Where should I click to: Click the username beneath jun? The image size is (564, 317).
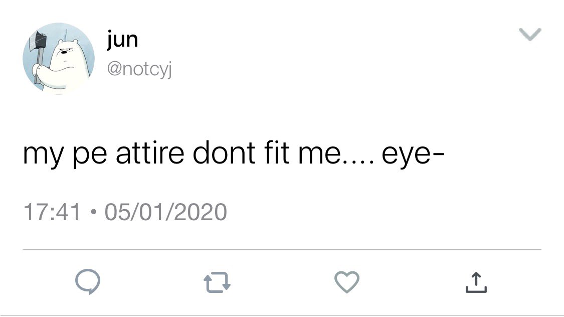point(139,71)
